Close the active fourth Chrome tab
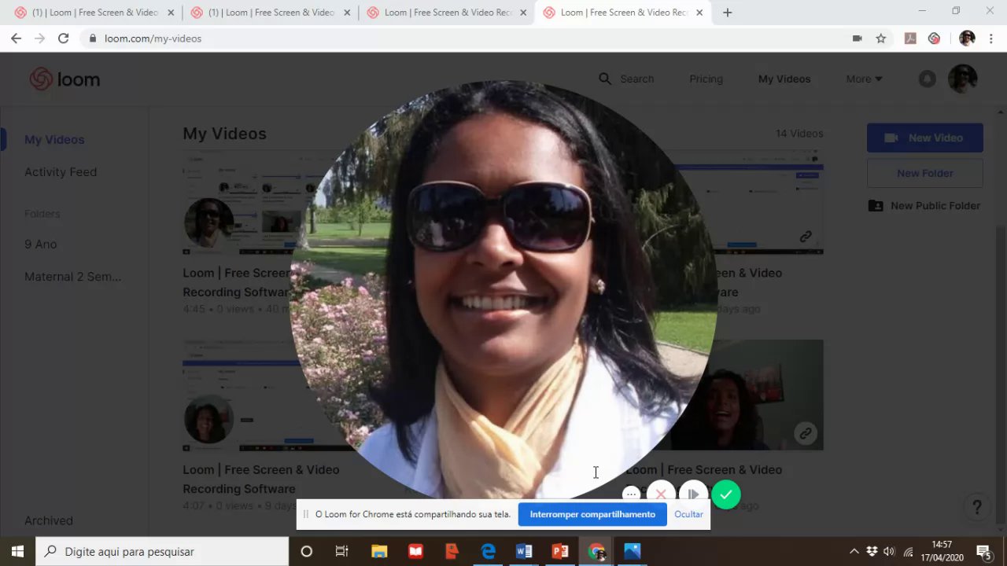Screen dimensions: 1007x566 coord(699,13)
